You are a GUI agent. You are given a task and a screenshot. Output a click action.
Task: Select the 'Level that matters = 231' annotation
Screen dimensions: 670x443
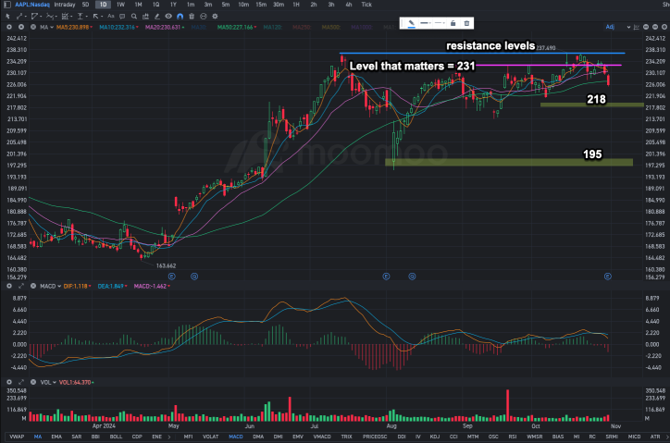(x=413, y=67)
